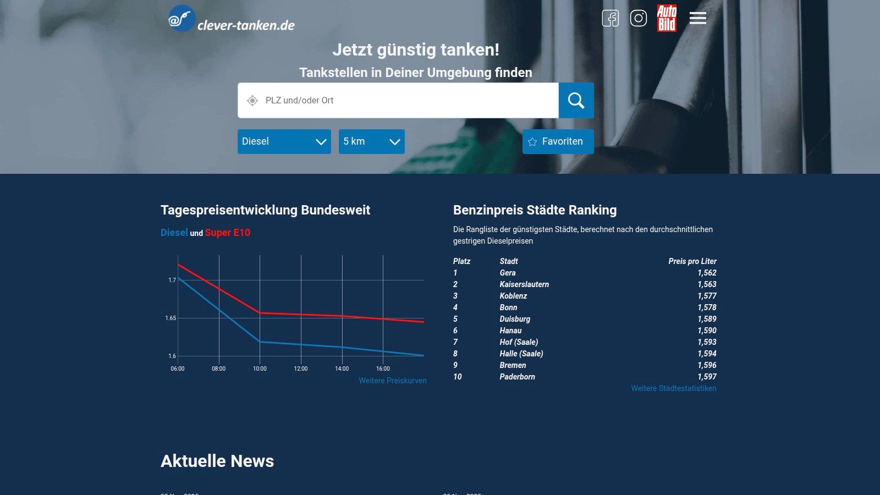Image resolution: width=880 pixels, height=495 pixels.
Task: Open Weitere Preiskurven link
Action: (393, 381)
